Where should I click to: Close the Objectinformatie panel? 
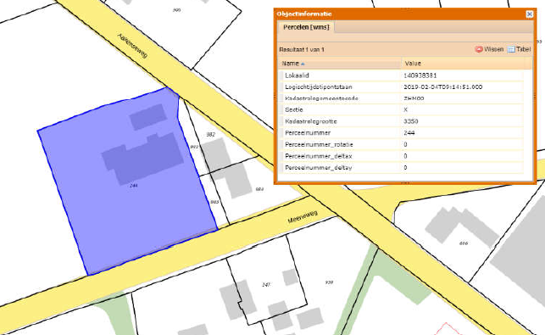[x=529, y=14]
